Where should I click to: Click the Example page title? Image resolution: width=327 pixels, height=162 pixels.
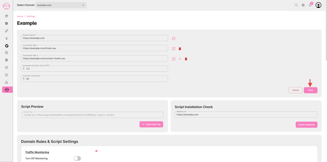coord(27,23)
